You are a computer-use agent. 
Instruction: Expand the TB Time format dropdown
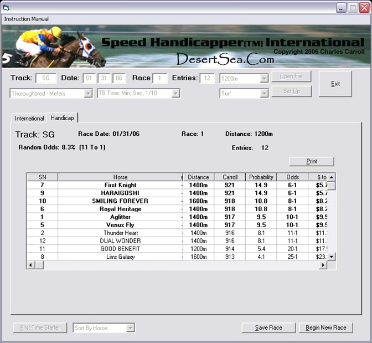175,93
